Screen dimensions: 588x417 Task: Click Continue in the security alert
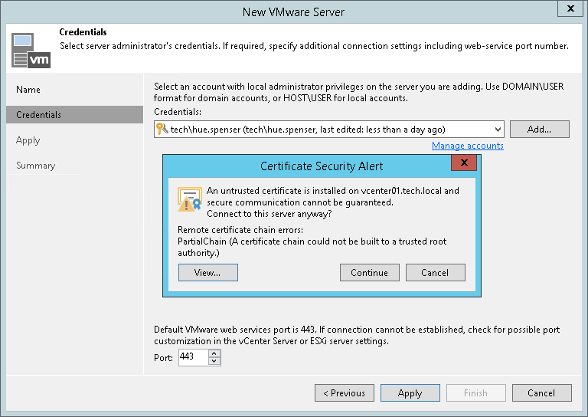click(369, 272)
